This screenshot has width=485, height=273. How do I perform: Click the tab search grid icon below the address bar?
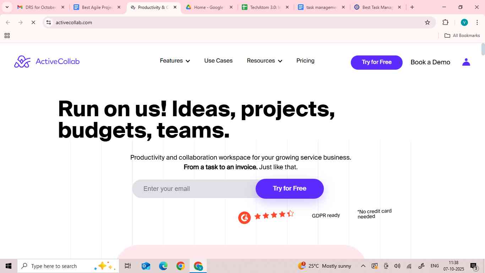(7, 36)
